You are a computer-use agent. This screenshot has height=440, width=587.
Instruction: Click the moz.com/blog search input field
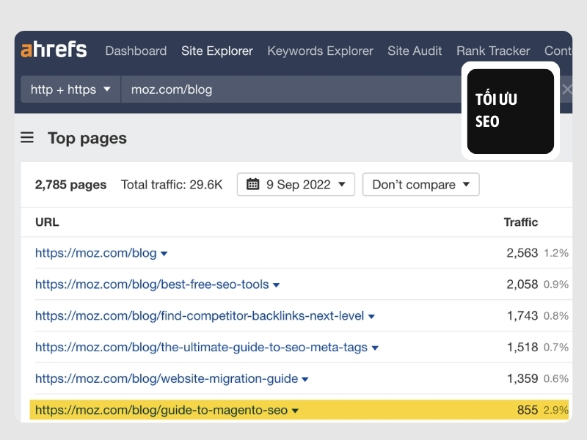tap(292, 89)
